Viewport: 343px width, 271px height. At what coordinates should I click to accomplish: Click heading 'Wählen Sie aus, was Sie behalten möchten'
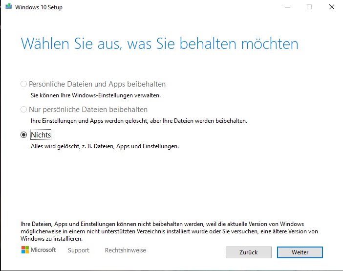tap(159, 44)
